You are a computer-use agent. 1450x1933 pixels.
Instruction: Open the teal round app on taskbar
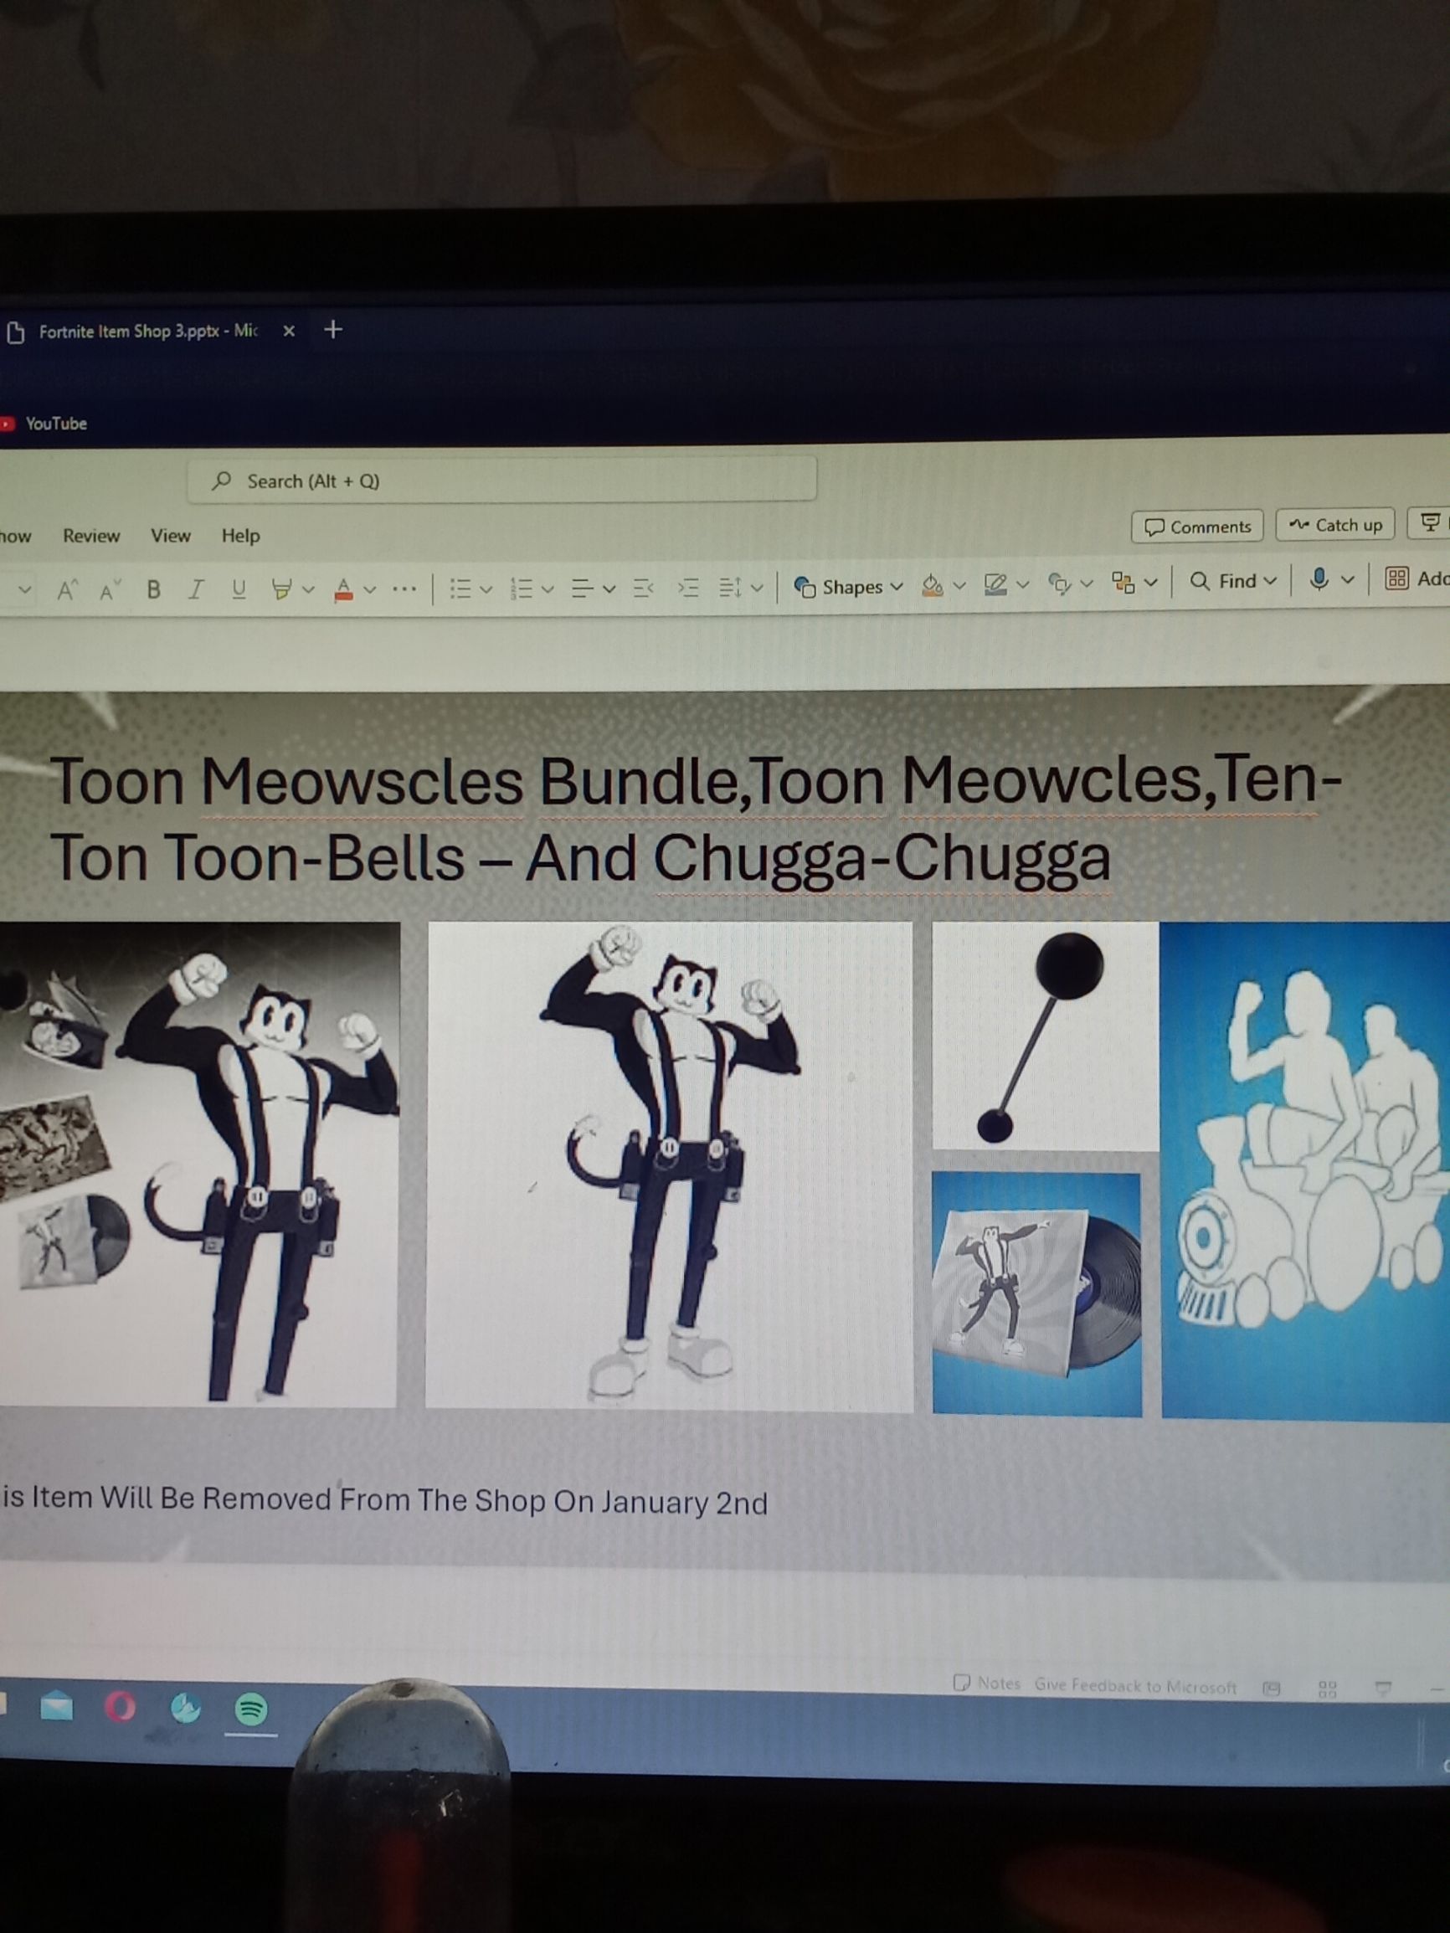(x=185, y=1707)
